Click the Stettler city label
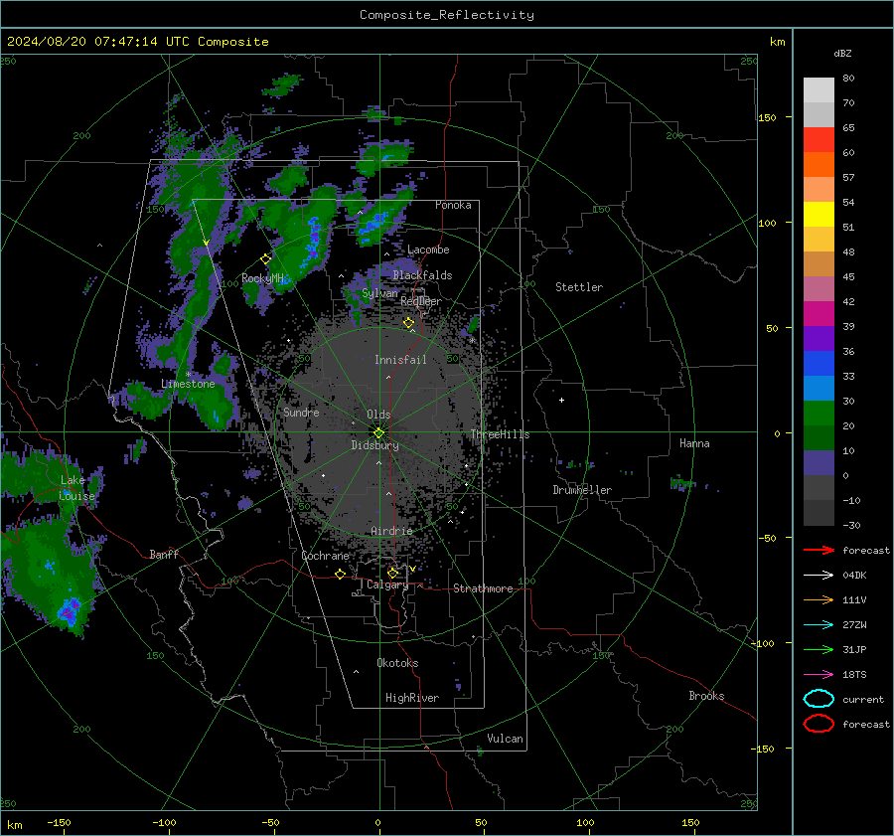Image resolution: width=894 pixels, height=836 pixels. (579, 287)
